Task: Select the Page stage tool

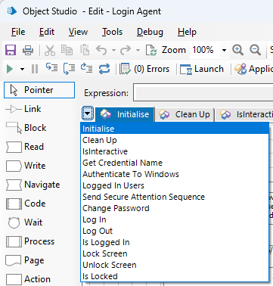Action: pos(25,260)
